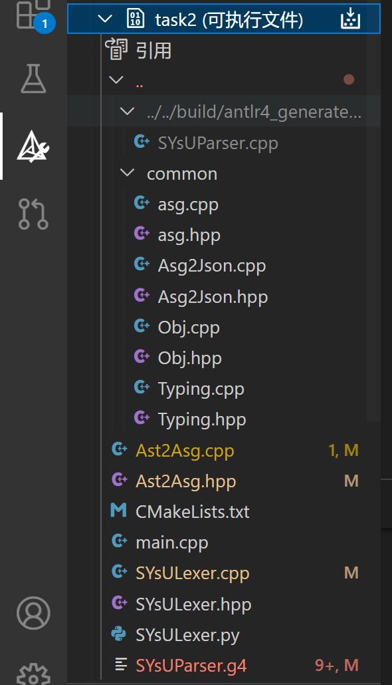This screenshot has height=685, width=392.
Task: Open the Accounts icon
Action: coord(33,614)
